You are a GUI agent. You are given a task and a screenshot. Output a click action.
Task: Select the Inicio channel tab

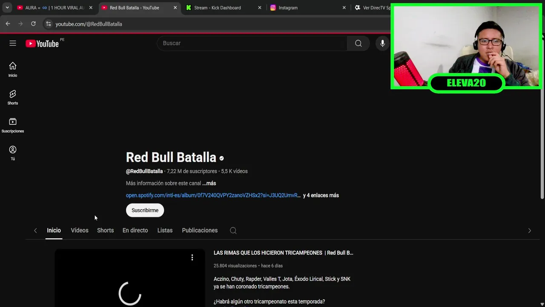(54, 230)
